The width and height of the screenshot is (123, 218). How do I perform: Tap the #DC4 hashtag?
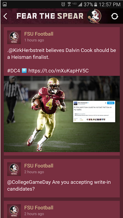click(x=14, y=71)
